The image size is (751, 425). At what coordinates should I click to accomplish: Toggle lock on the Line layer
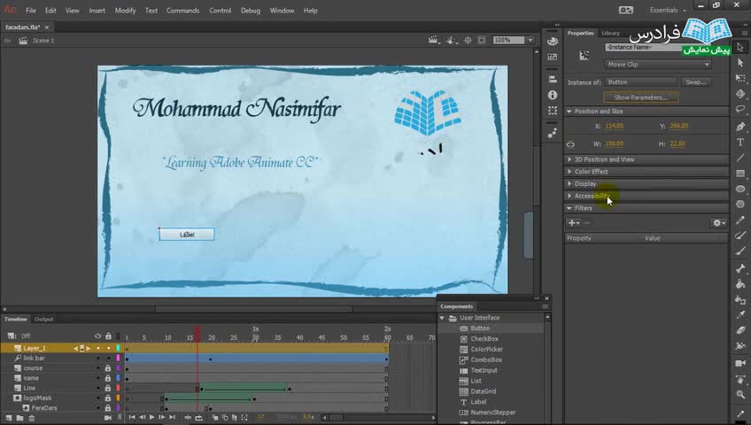click(x=108, y=388)
